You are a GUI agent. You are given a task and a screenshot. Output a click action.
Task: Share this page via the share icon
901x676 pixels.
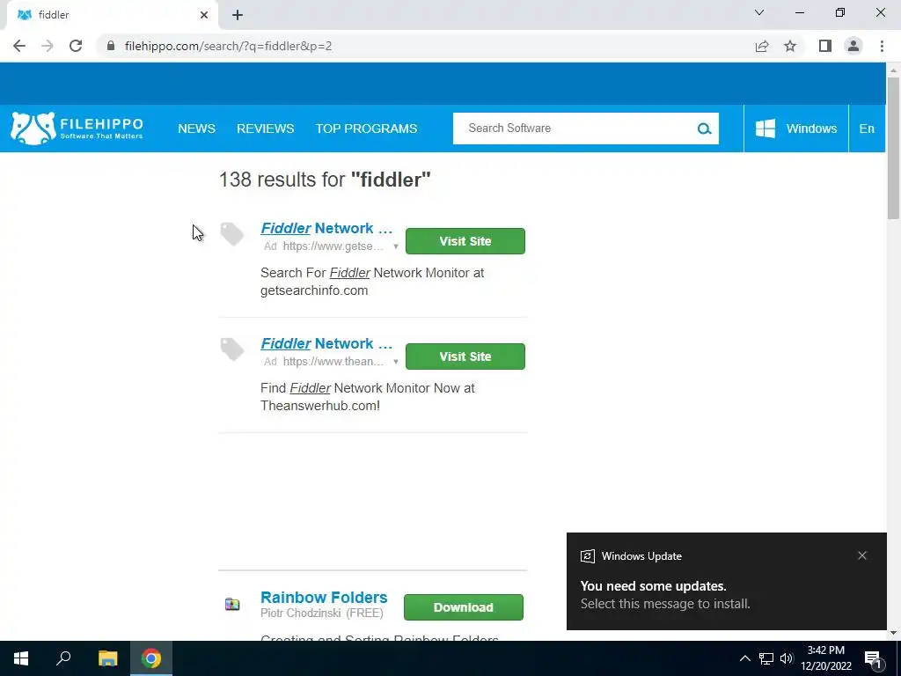(762, 46)
